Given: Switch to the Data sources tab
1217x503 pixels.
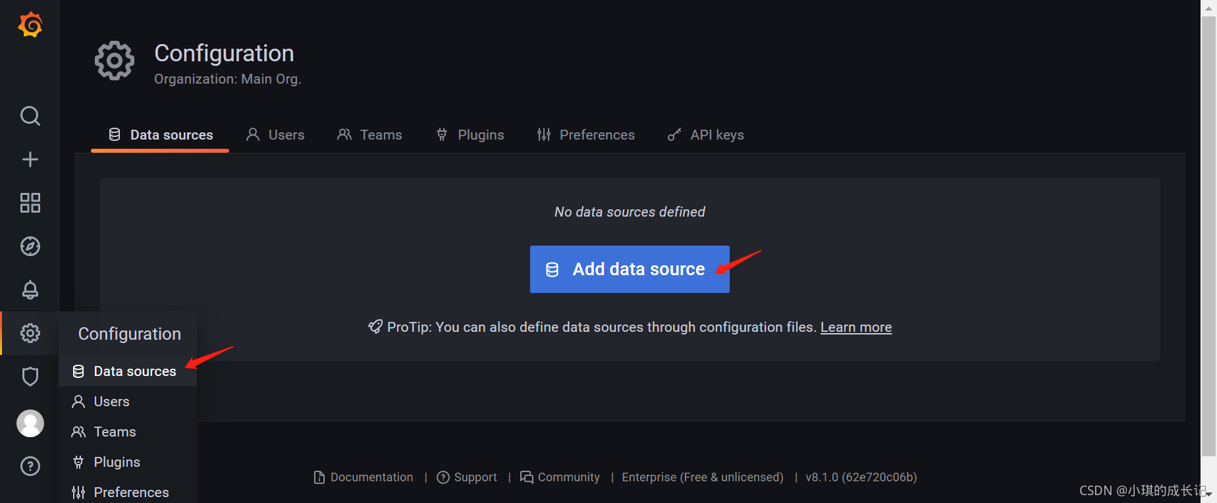Looking at the screenshot, I should [x=160, y=135].
